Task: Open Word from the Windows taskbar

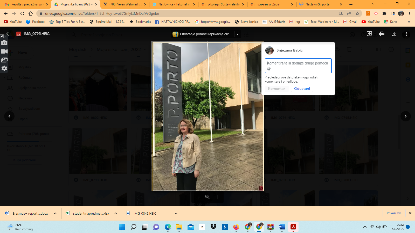Action: click(x=282, y=227)
